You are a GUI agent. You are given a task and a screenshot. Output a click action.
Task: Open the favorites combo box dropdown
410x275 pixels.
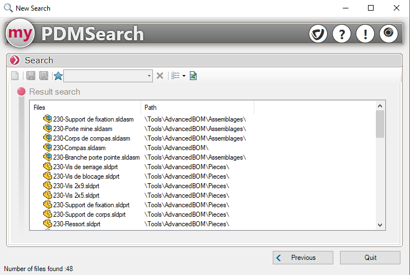point(149,76)
